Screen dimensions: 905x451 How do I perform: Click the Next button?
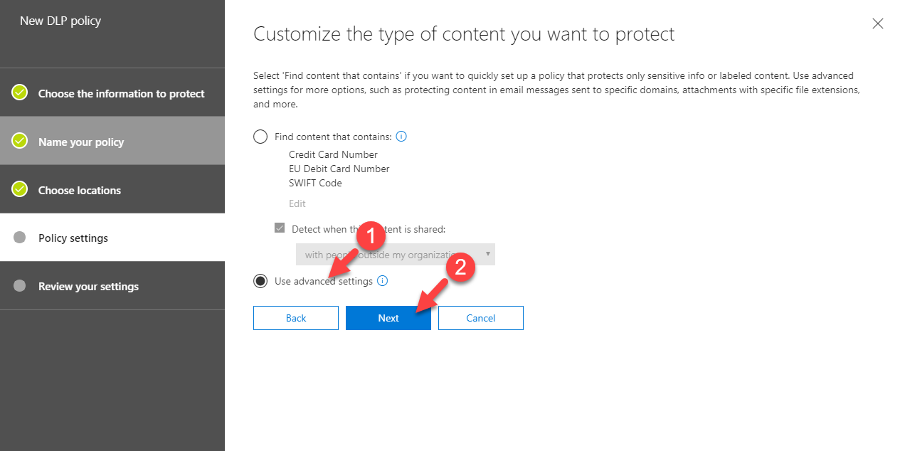click(388, 318)
